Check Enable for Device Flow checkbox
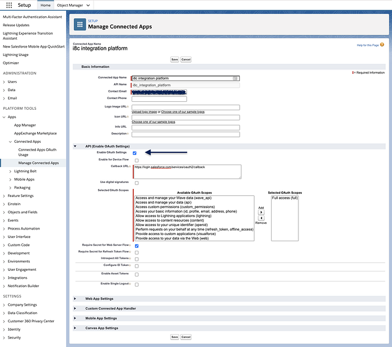The image size is (392, 347). click(x=137, y=161)
